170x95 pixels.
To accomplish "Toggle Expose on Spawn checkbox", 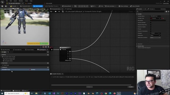I will click(x=151, y=27).
